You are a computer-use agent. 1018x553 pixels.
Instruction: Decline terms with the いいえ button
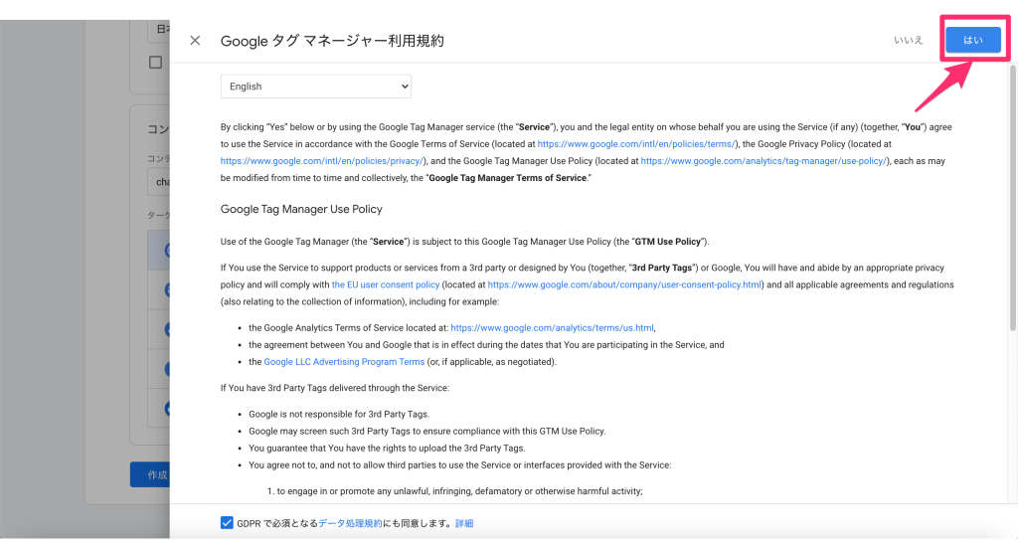point(908,41)
